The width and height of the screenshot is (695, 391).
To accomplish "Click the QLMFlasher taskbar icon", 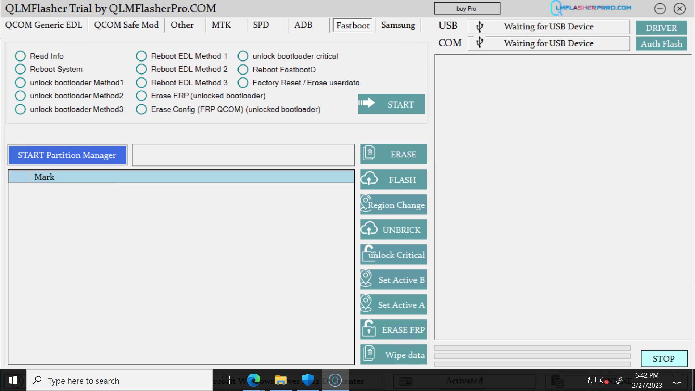I will click(x=335, y=380).
